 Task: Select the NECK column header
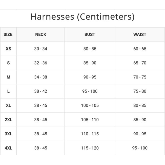pos(41,35)
